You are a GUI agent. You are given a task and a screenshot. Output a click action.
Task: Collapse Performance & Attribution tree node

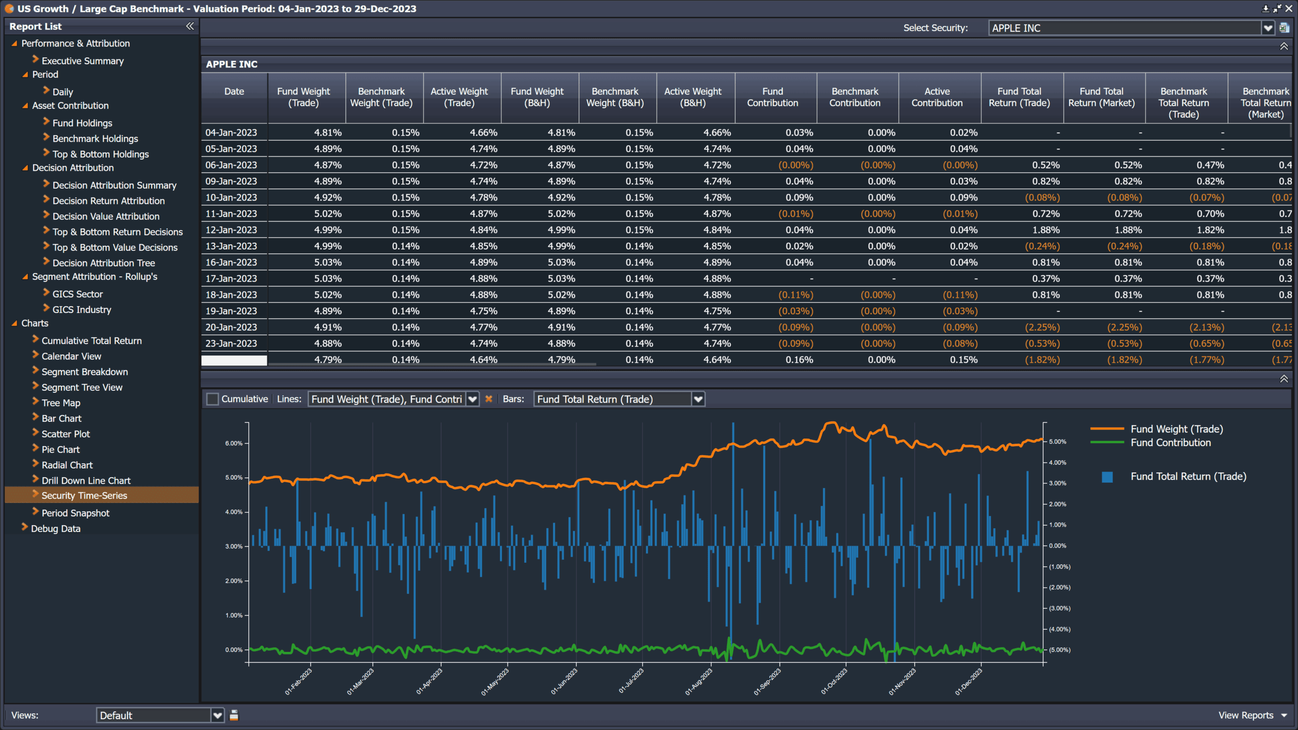14,44
